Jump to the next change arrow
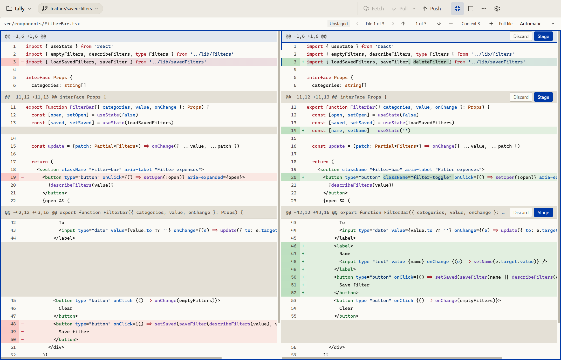Image resolution: width=561 pixels, height=360 pixels. pyautogui.click(x=439, y=24)
